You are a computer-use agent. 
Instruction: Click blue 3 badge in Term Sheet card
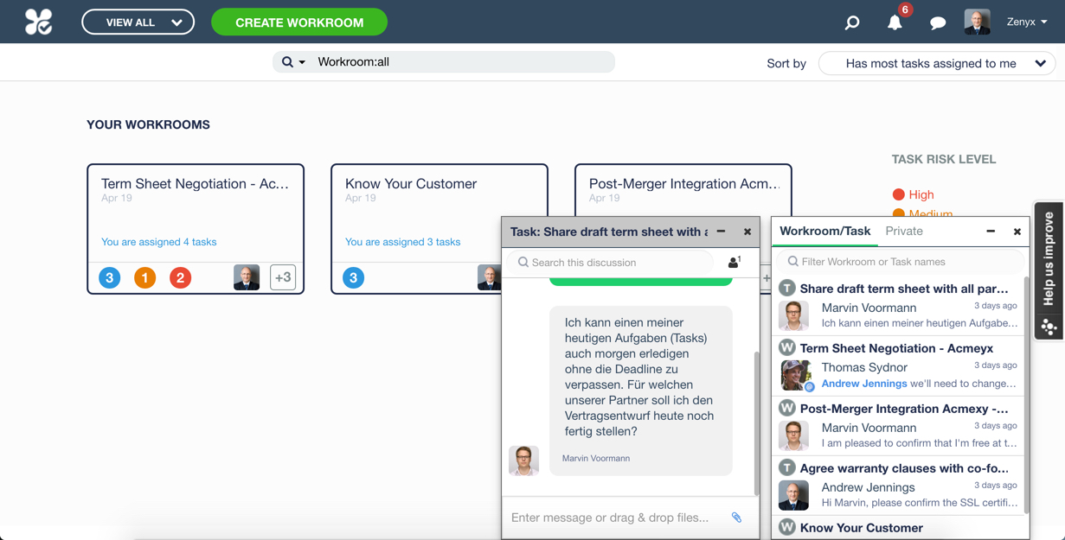pos(110,277)
